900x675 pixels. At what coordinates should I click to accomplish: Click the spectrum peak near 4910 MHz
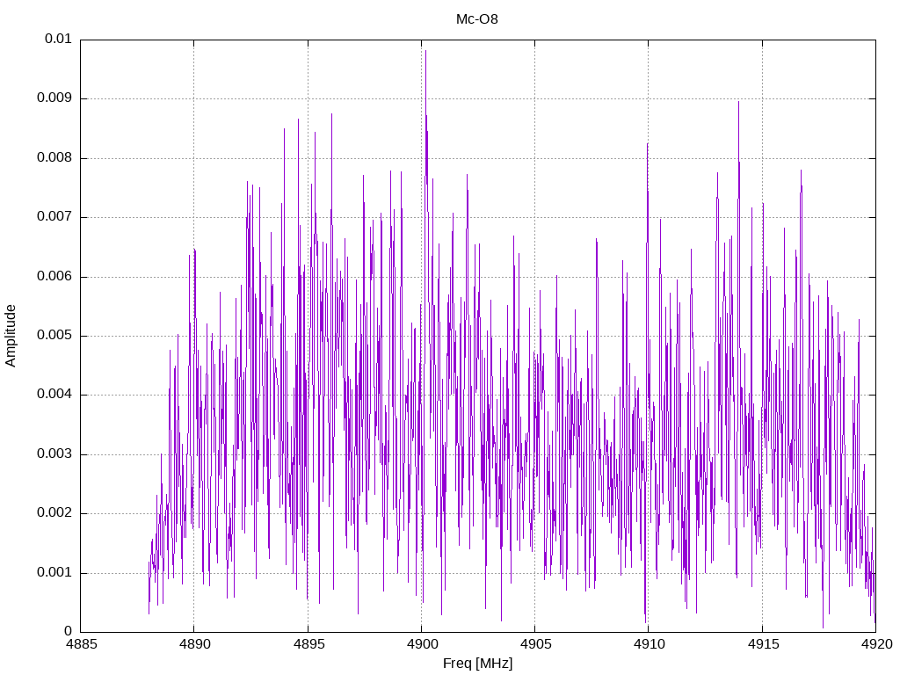click(x=648, y=144)
